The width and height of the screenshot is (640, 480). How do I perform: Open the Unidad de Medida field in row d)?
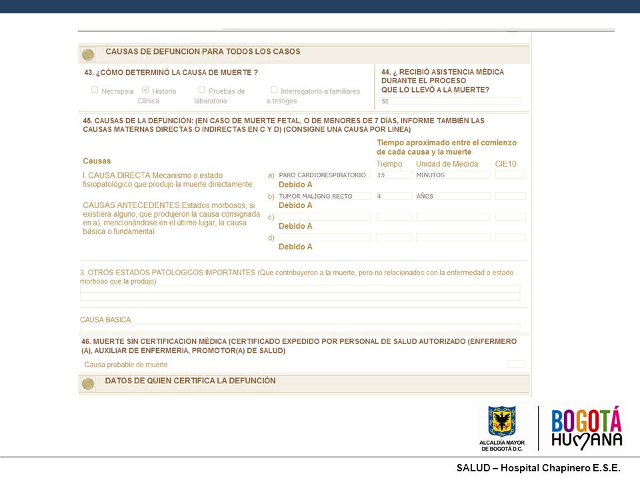pos(453,237)
